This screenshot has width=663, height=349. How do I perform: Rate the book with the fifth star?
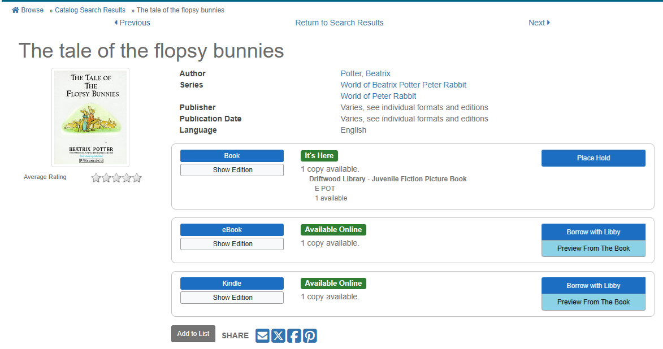[x=137, y=178]
